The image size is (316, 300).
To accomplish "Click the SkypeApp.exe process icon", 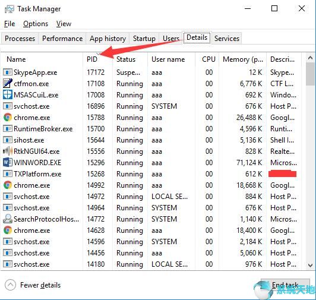I will 8,72.
